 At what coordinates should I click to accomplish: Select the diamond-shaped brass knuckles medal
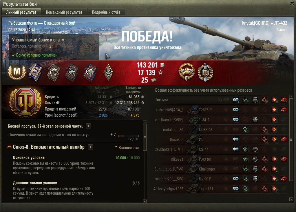pyautogui.click(x=108, y=72)
